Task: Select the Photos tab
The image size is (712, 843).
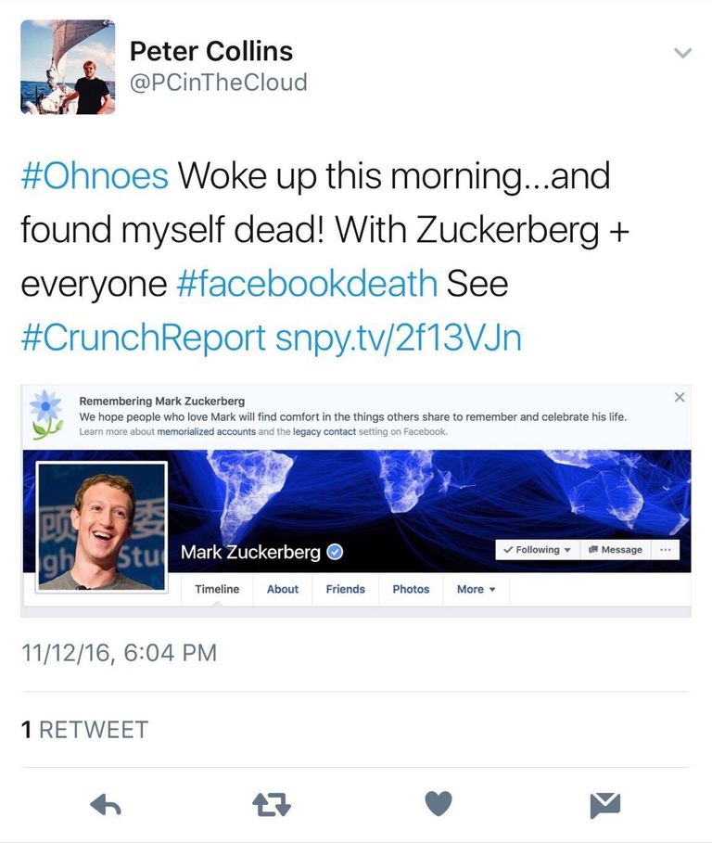Action: coord(411,589)
